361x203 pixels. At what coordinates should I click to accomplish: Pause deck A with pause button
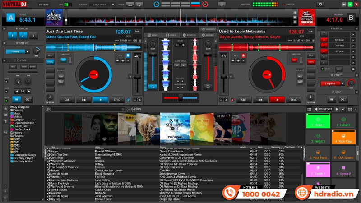[83, 100]
